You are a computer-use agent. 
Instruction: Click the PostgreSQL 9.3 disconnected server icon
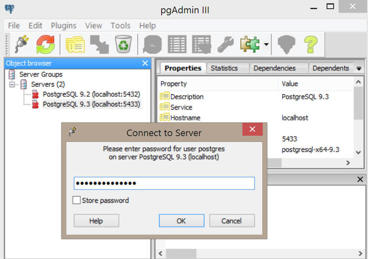coord(35,104)
